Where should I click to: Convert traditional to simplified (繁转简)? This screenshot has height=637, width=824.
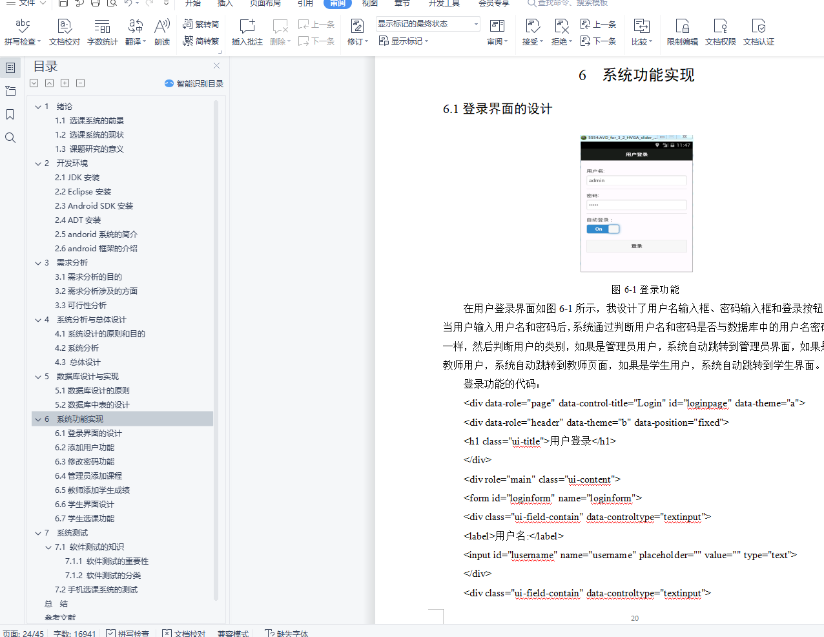point(201,25)
